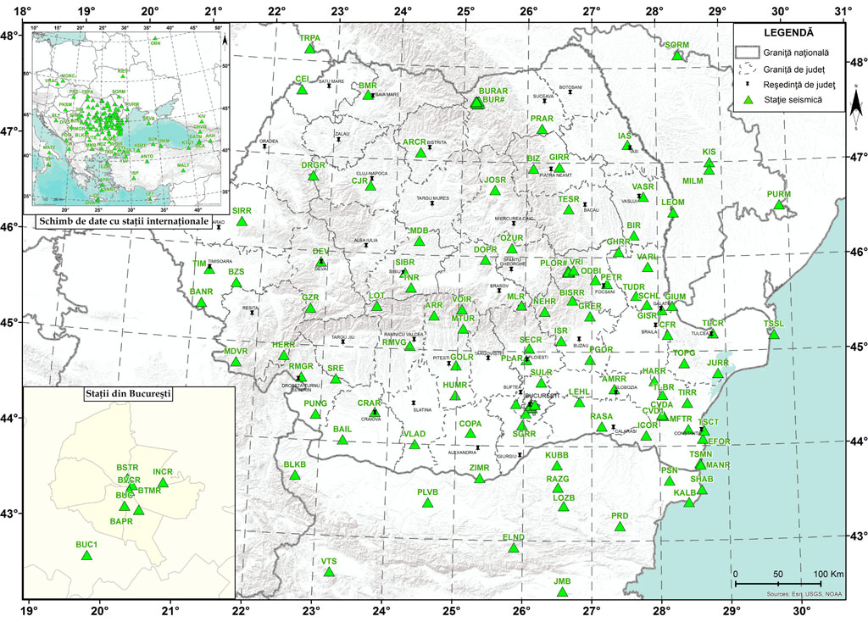Screen dimensions: 868x622
Task: Click the CLUJ-NAPOCA city label
Action: (x=372, y=174)
